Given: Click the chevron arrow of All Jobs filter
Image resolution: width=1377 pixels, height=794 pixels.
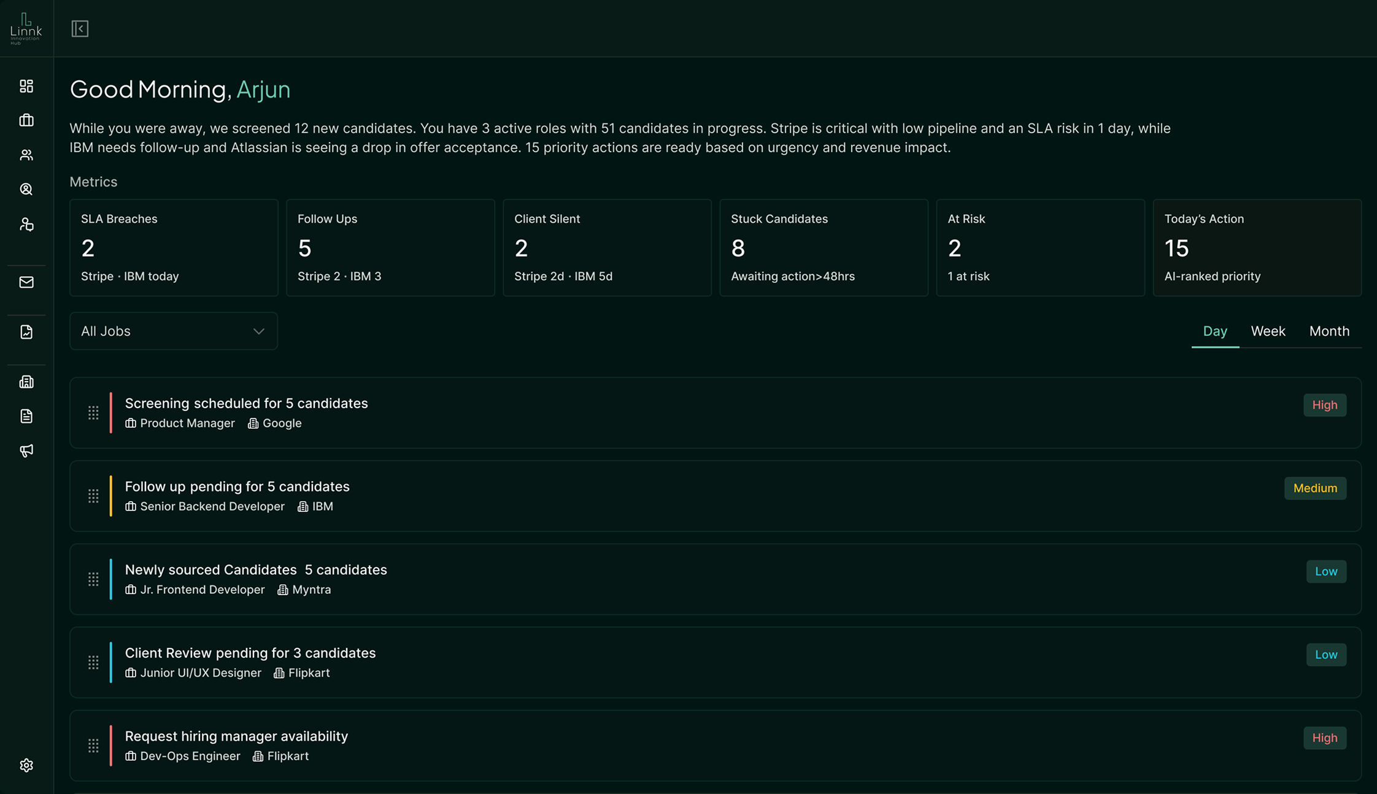Looking at the screenshot, I should click(259, 331).
